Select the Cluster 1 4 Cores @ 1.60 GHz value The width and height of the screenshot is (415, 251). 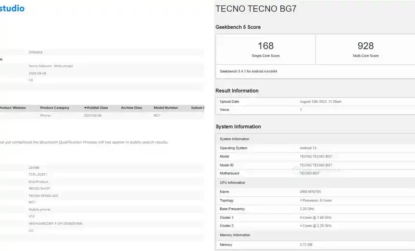pos(315,218)
